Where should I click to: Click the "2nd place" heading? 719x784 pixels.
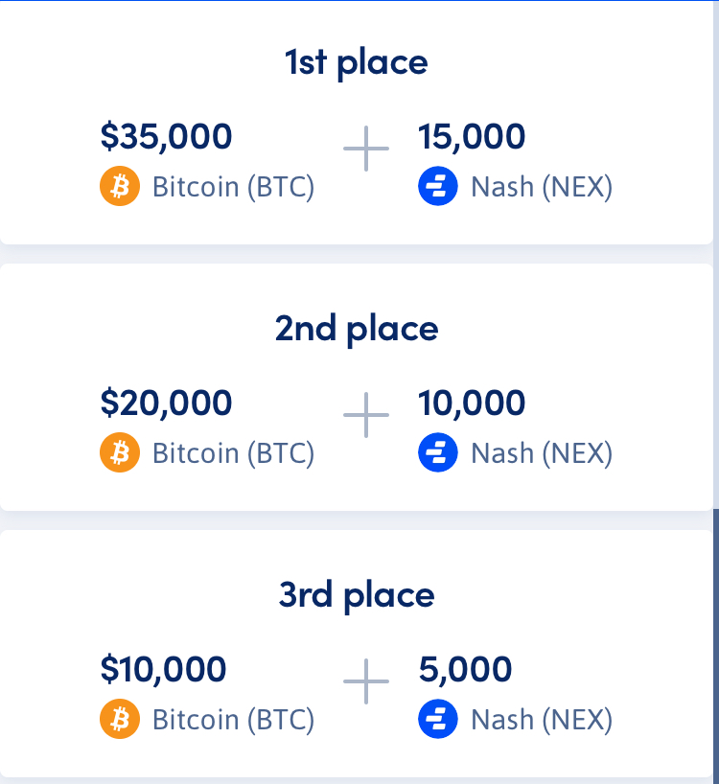357,329
